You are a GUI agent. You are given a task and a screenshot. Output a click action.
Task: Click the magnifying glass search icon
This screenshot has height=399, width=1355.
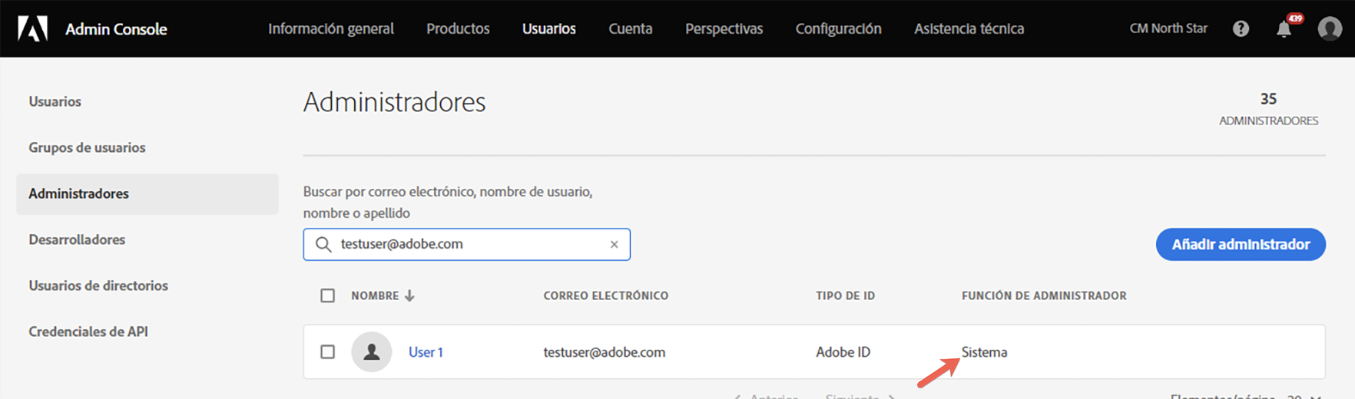point(323,244)
